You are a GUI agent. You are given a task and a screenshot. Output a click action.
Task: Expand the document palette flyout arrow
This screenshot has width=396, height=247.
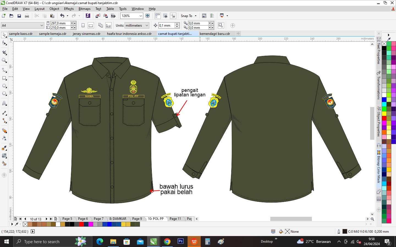click(12, 224)
